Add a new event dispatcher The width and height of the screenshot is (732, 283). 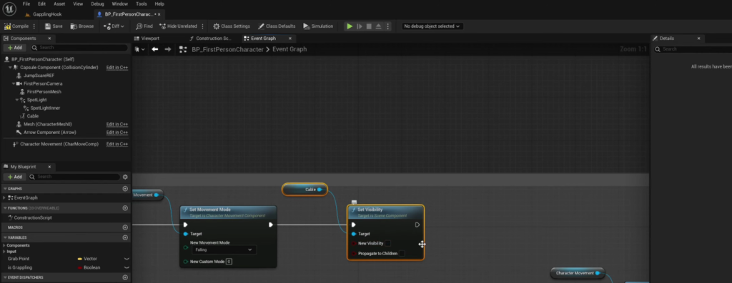point(124,277)
